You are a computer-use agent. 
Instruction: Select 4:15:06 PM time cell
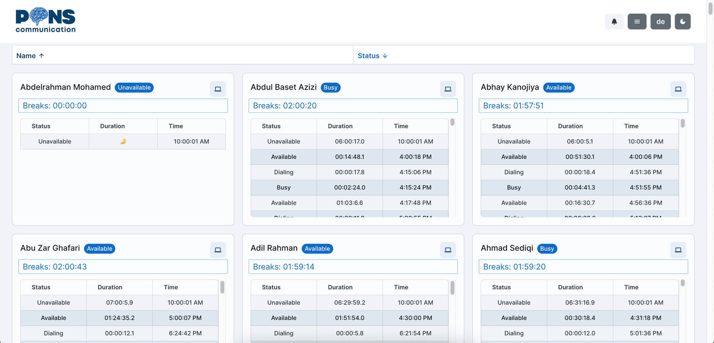(415, 172)
